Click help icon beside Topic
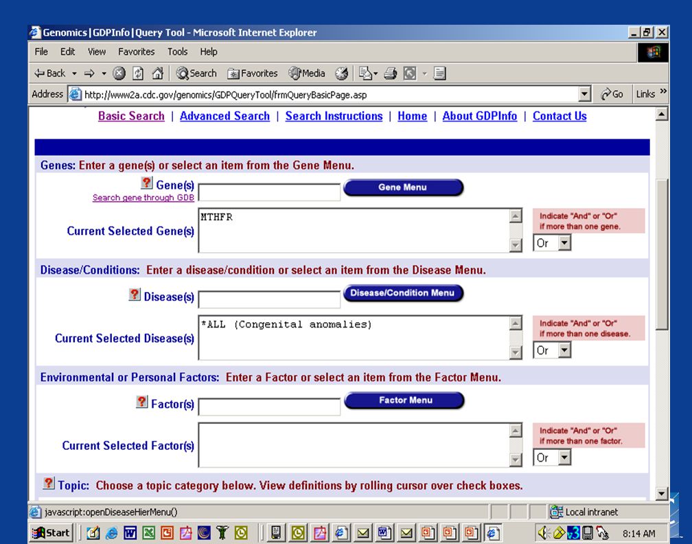 [x=49, y=483]
